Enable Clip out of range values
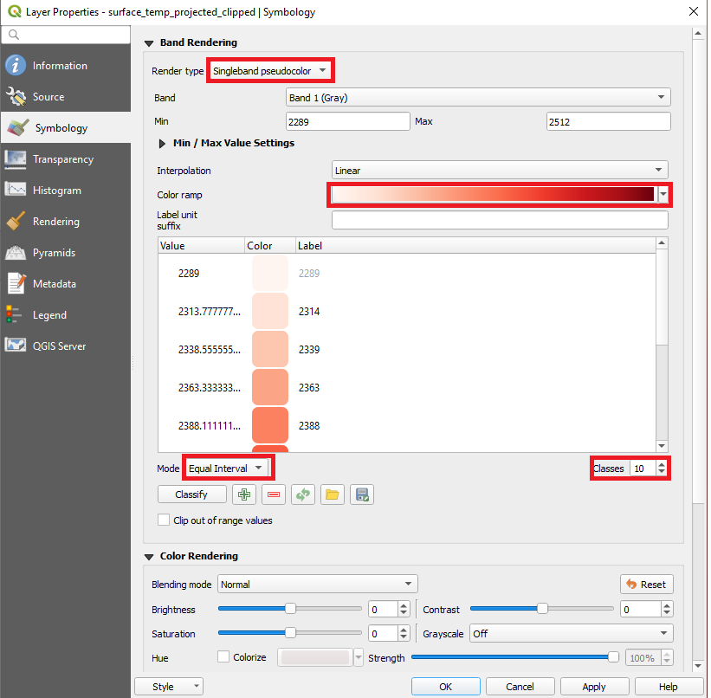 point(164,520)
